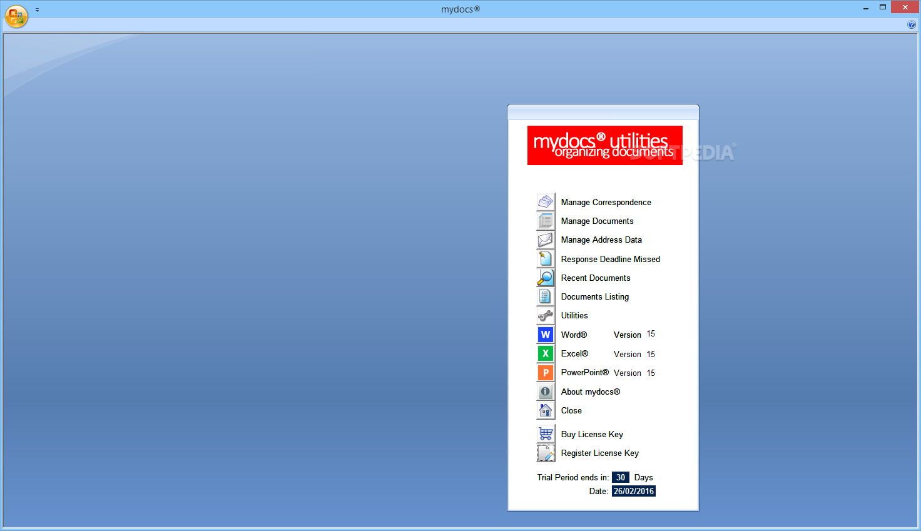Click the Close house icon
The height and width of the screenshot is (531, 921).
[546, 410]
